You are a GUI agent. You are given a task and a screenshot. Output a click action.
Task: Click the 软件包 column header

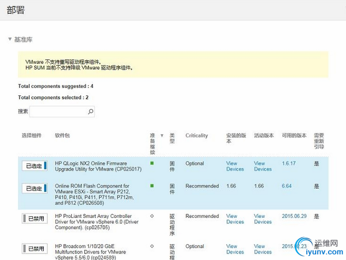(x=62, y=136)
